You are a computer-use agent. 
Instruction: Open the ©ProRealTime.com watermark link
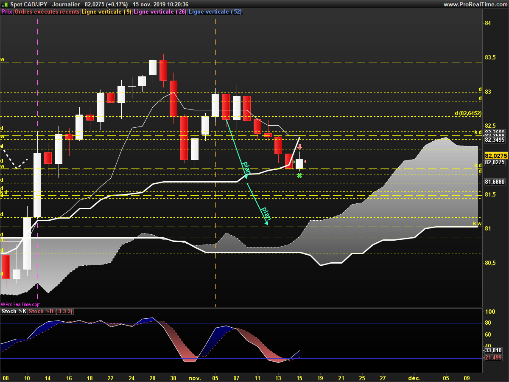click(21, 304)
